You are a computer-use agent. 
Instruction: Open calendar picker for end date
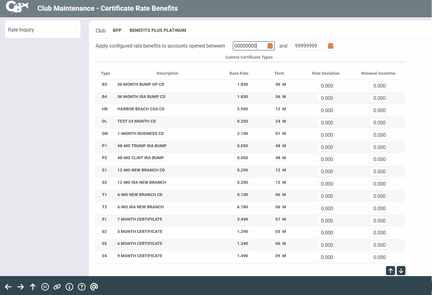click(330, 46)
